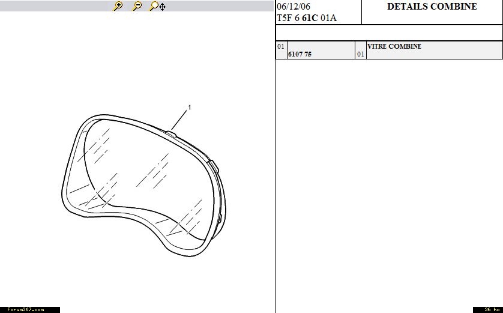Click callout number 1 on the diagram

coord(190,108)
